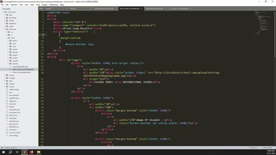Open stripe_charge.blade.php in the sidebar

click(x=22, y=72)
